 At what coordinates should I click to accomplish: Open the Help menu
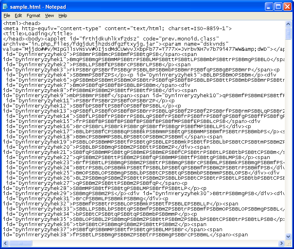pos(62,15)
